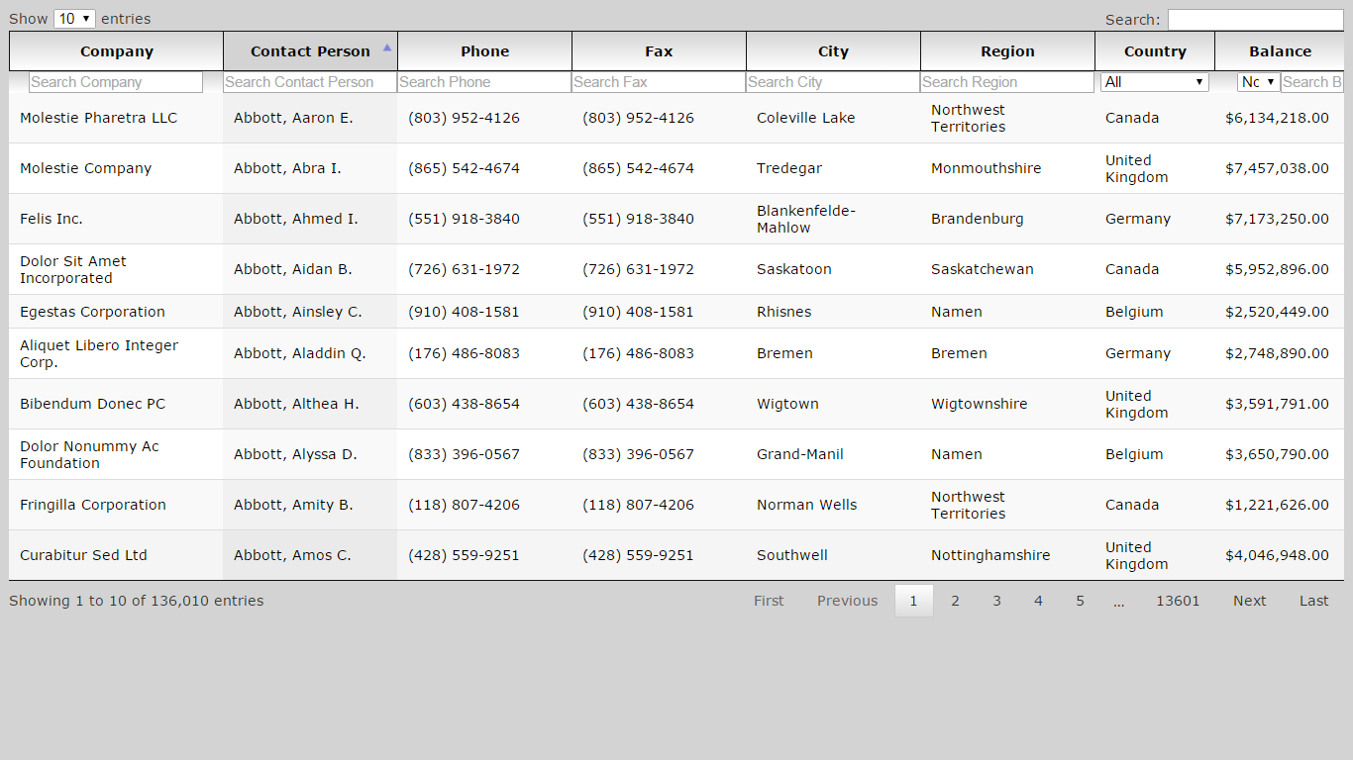
Task: Jump to page 2
Action: [x=955, y=601]
